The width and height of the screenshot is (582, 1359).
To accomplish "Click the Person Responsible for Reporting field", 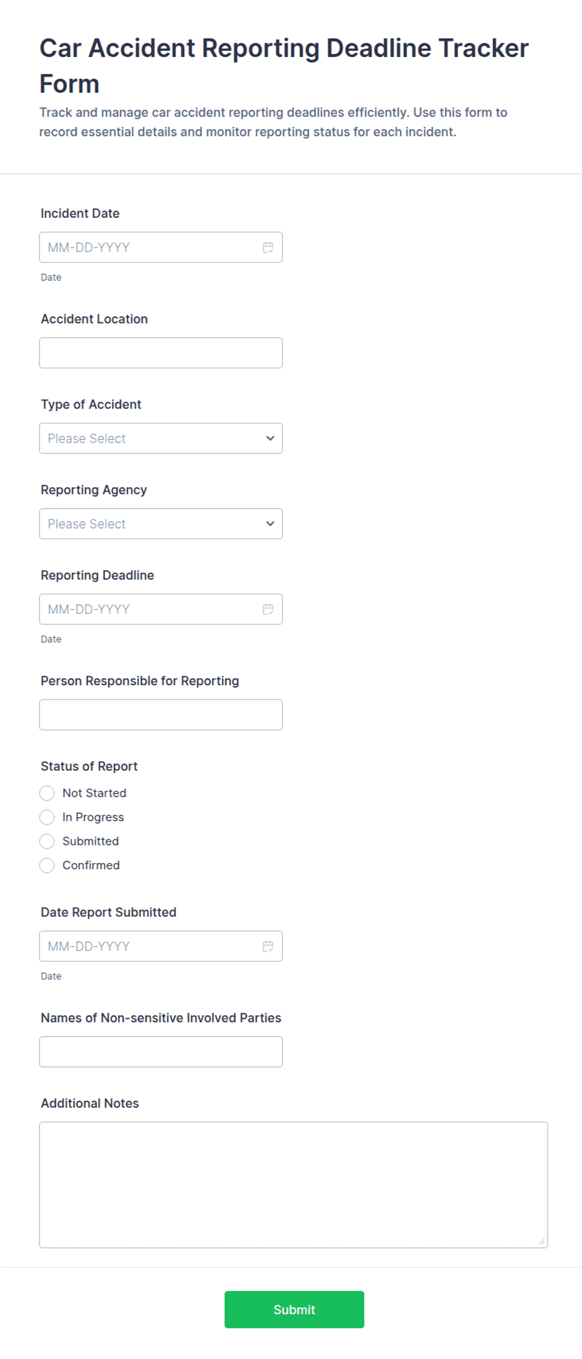I will coord(161,715).
